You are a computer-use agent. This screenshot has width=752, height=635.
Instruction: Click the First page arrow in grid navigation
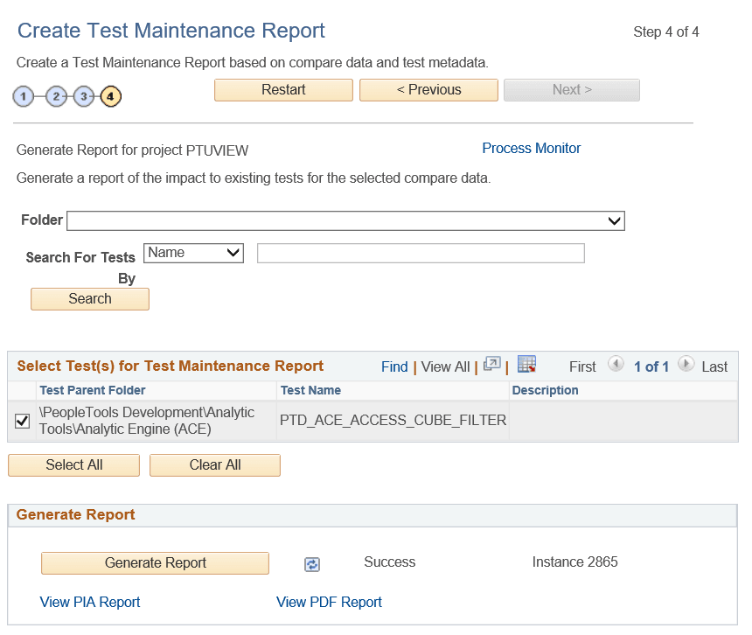(x=616, y=366)
